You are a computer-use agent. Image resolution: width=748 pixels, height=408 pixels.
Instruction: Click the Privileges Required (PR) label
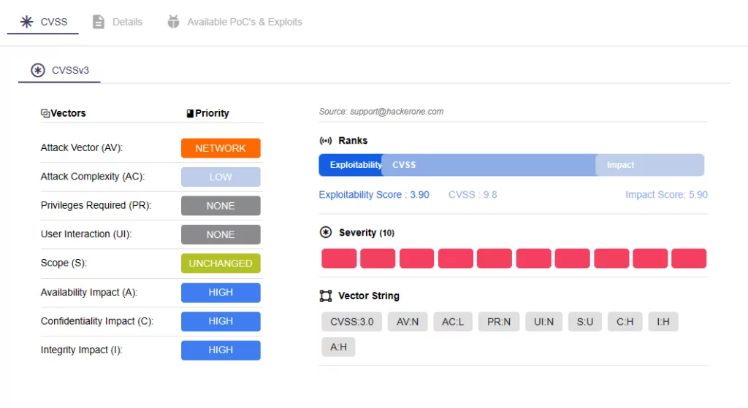coord(96,205)
